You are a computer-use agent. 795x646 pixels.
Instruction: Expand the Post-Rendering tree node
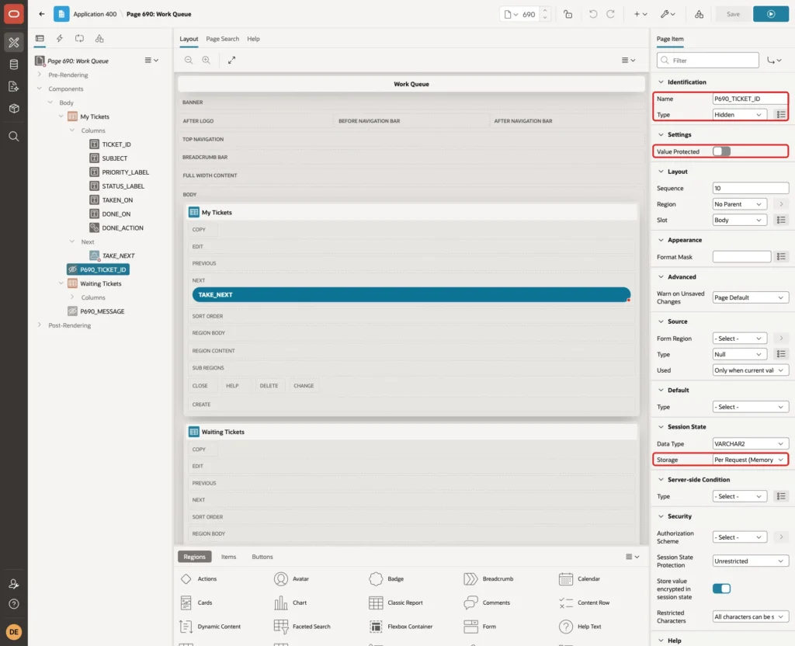point(40,325)
